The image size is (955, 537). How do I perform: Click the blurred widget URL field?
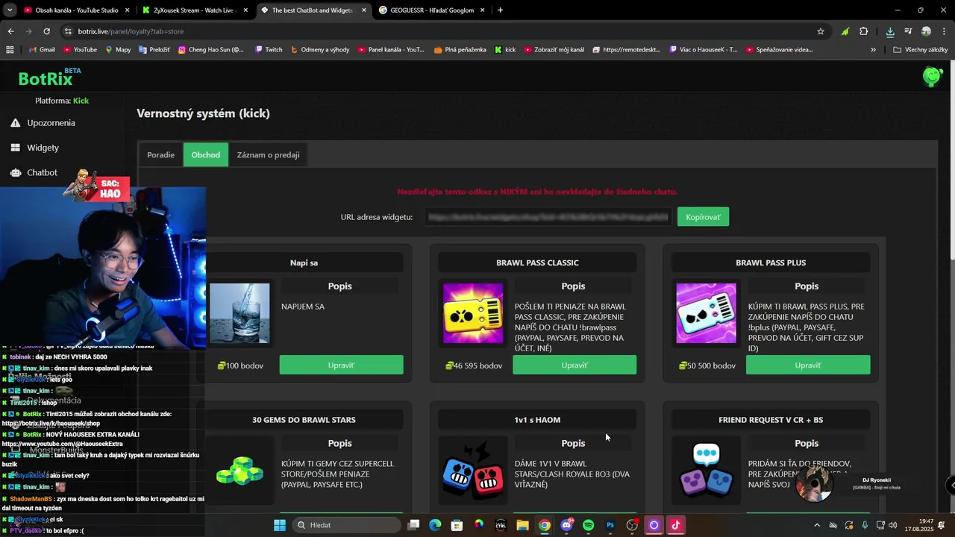tap(548, 217)
